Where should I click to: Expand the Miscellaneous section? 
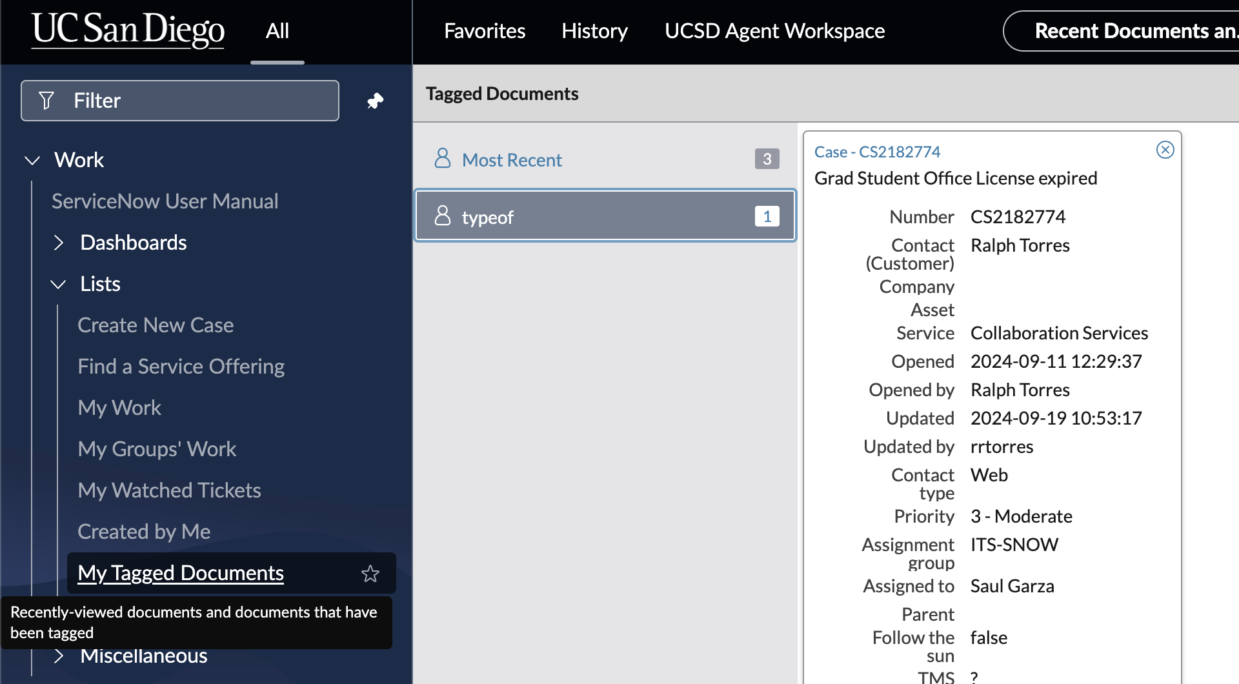59,656
